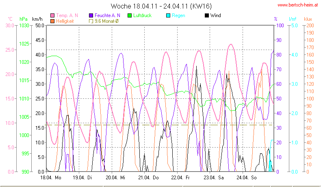321x187 pixels.
Task: Click the 9.6 Monat-Ø legend box
Action: (91, 21)
